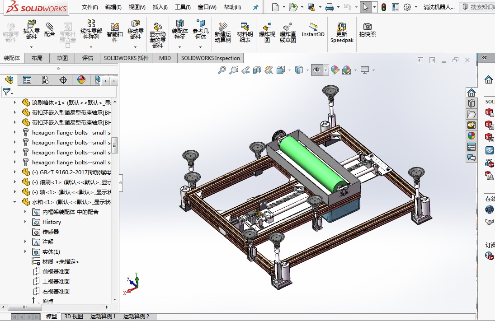Switch to the 3D 视图 bottom tab
Viewport: 495px width, 321px height.
coord(74,316)
